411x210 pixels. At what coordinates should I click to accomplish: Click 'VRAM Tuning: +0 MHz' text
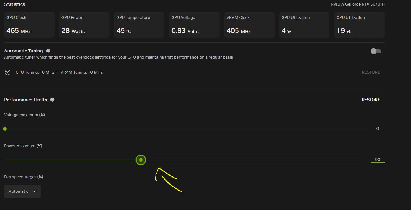coord(82,72)
